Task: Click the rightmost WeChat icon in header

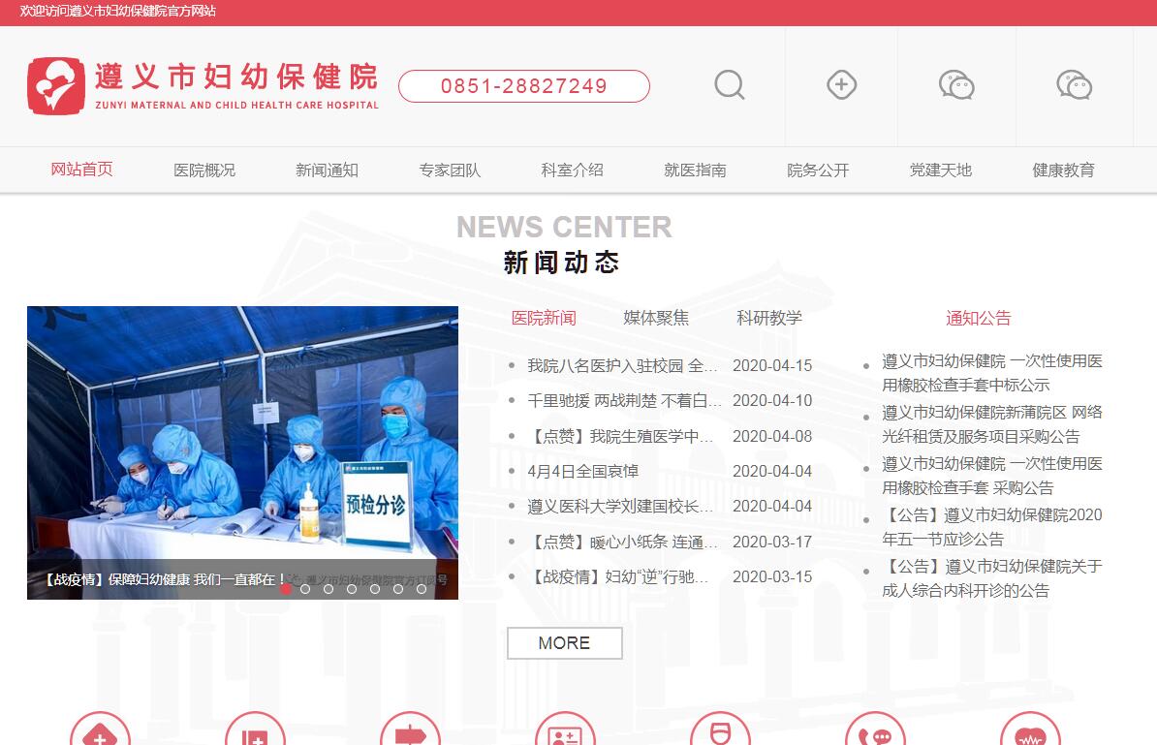Action: (x=1074, y=85)
